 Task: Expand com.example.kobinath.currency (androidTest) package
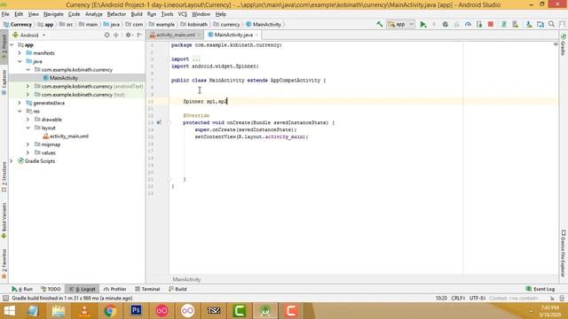click(x=28, y=87)
